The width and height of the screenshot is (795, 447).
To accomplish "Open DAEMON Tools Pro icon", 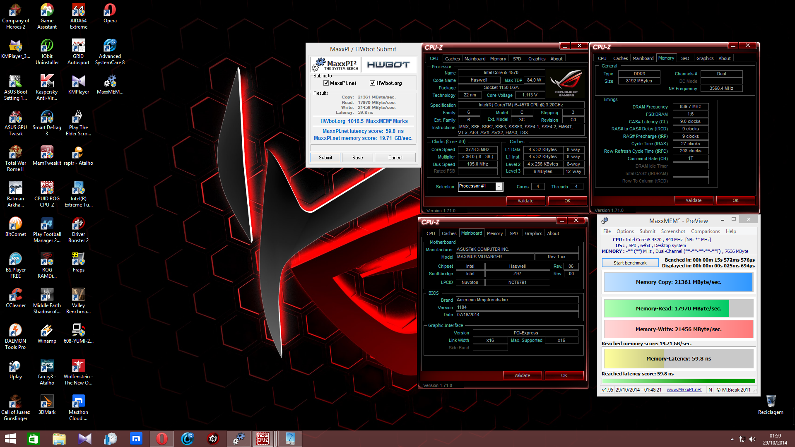I will click(16, 337).
